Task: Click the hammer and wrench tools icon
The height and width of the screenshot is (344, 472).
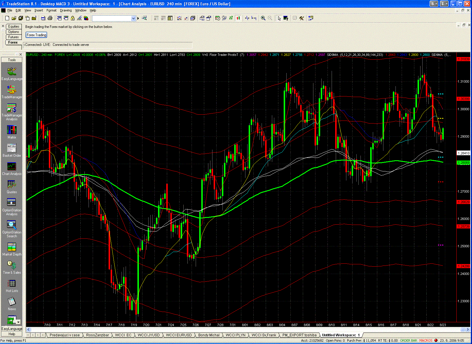Action: tap(302, 18)
